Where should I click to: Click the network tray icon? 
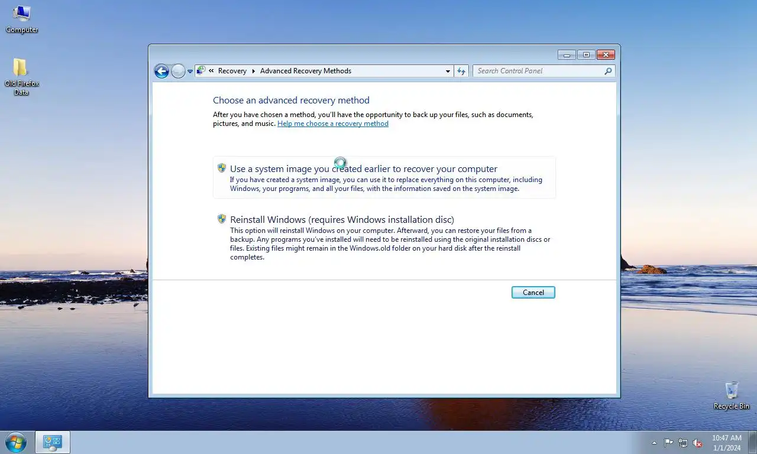683,443
